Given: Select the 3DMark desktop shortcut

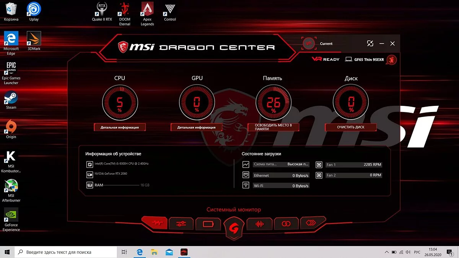Looking at the screenshot, I should (x=34, y=41).
